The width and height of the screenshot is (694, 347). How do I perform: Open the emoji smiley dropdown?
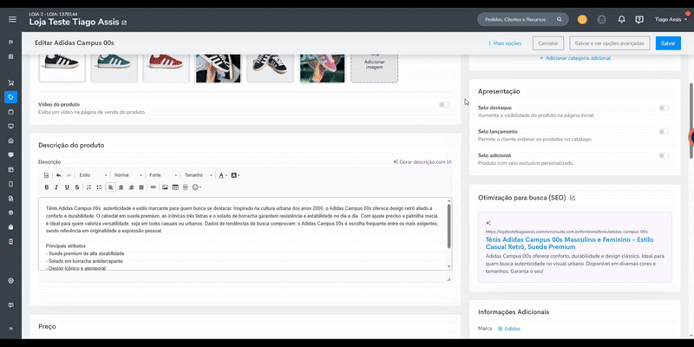[197, 187]
